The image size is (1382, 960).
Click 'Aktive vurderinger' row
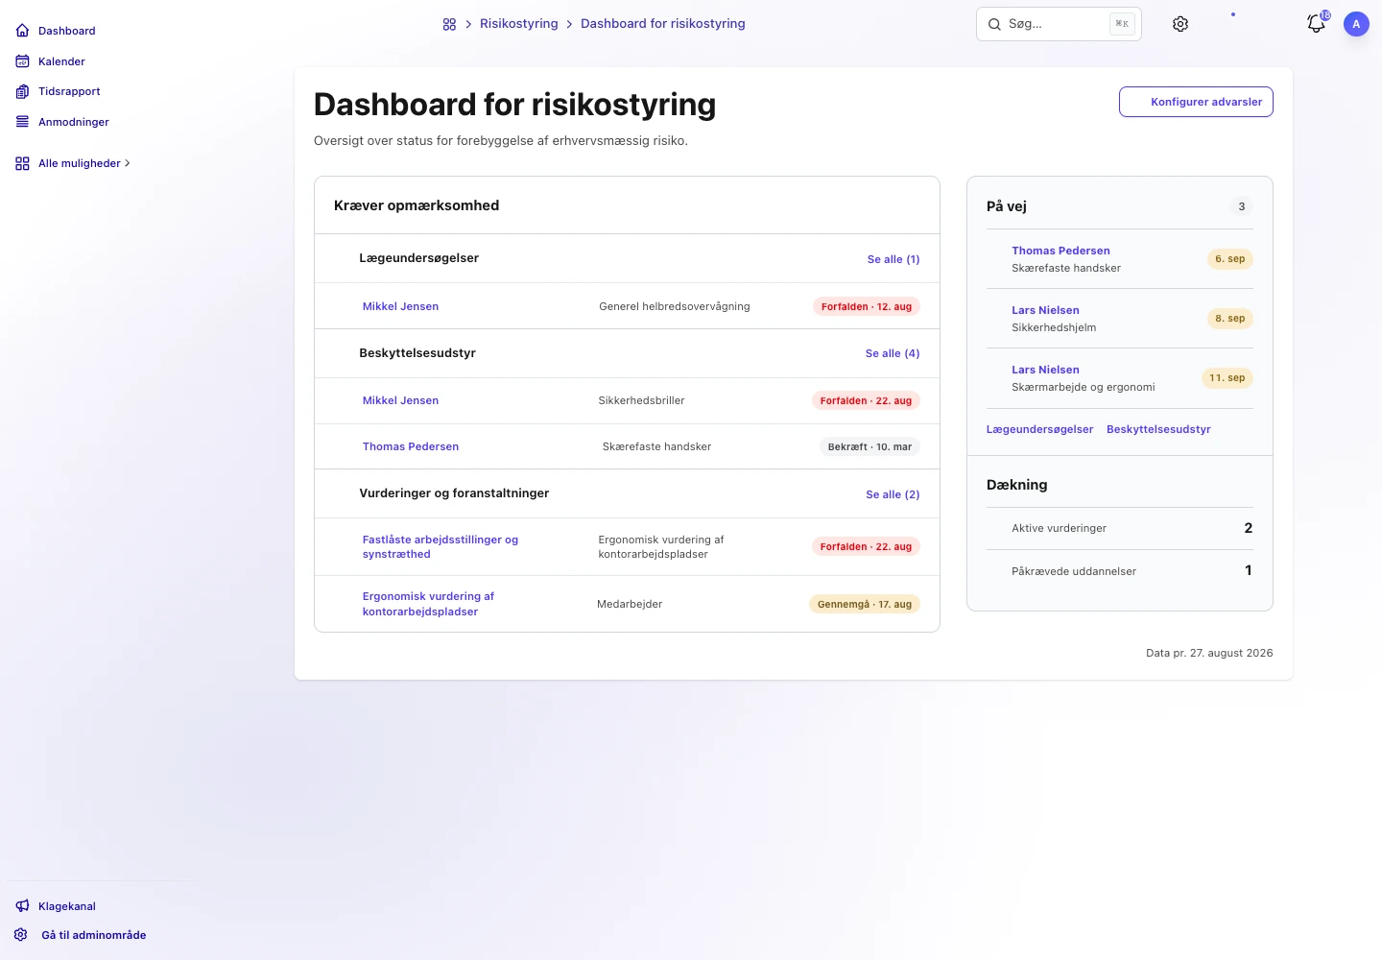point(1120,528)
